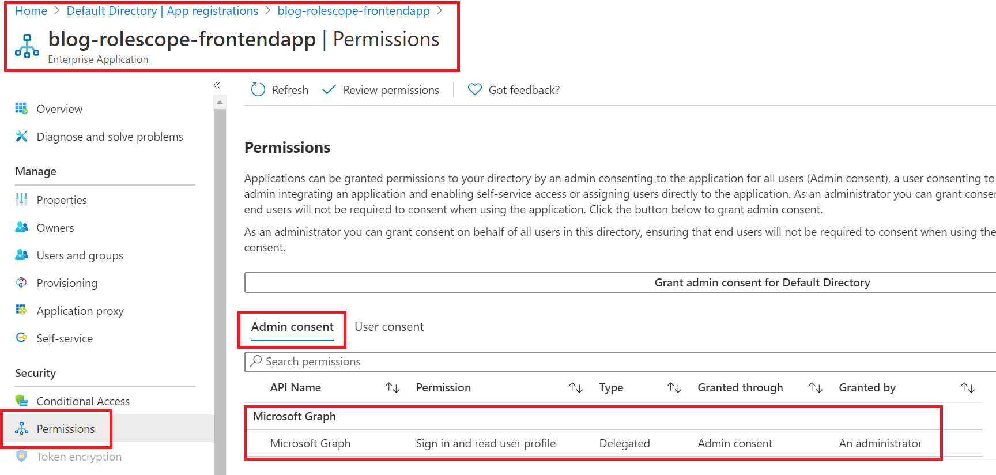Sort the Granted by column
The width and height of the screenshot is (996, 475).
coord(968,387)
